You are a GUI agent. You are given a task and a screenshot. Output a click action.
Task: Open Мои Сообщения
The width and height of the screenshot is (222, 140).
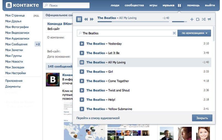(16, 44)
